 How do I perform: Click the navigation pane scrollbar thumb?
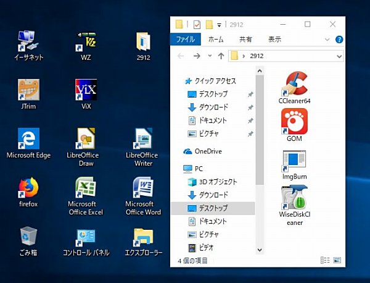coord(260,130)
